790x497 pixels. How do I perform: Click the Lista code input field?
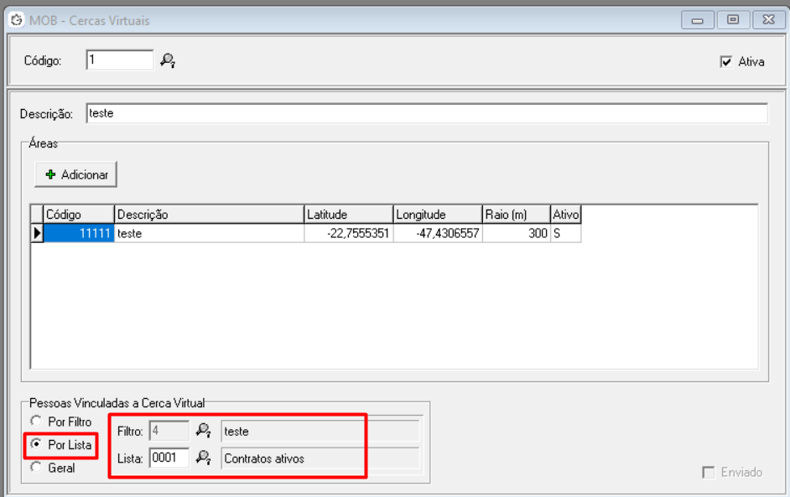169,458
